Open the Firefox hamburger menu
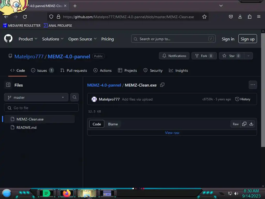 pos(259,17)
